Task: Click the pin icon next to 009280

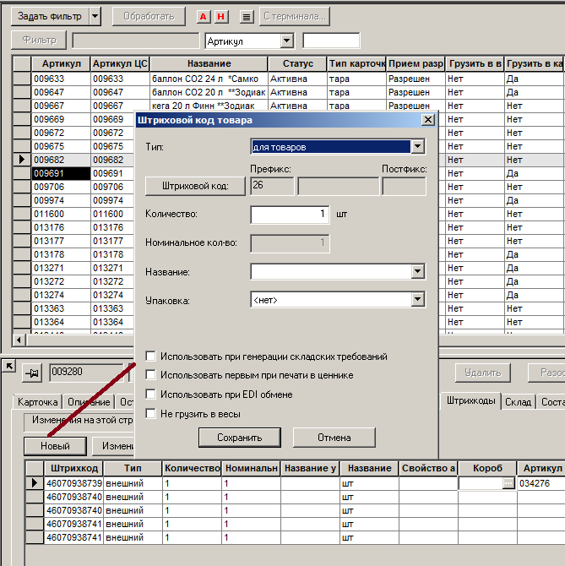Action: point(32,373)
